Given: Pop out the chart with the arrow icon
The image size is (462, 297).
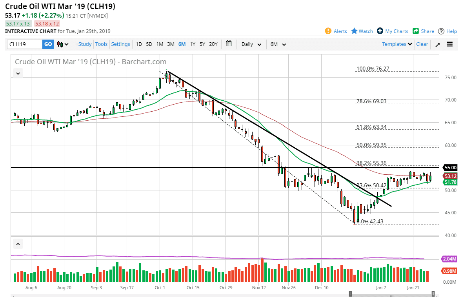Looking at the screenshot, I should coord(437,44).
